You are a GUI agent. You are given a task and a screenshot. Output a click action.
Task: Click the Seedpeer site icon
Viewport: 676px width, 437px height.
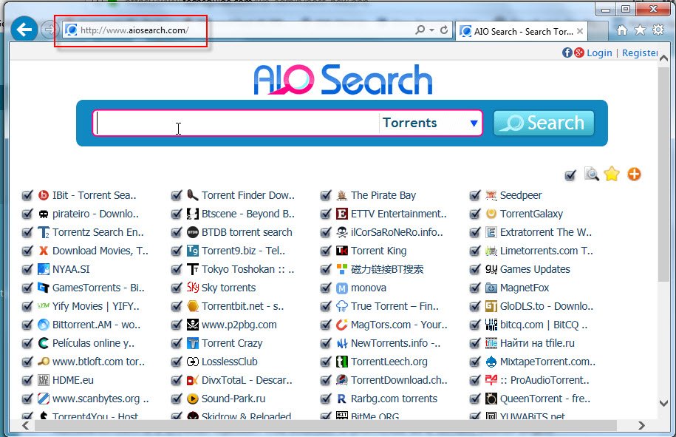[x=491, y=195]
